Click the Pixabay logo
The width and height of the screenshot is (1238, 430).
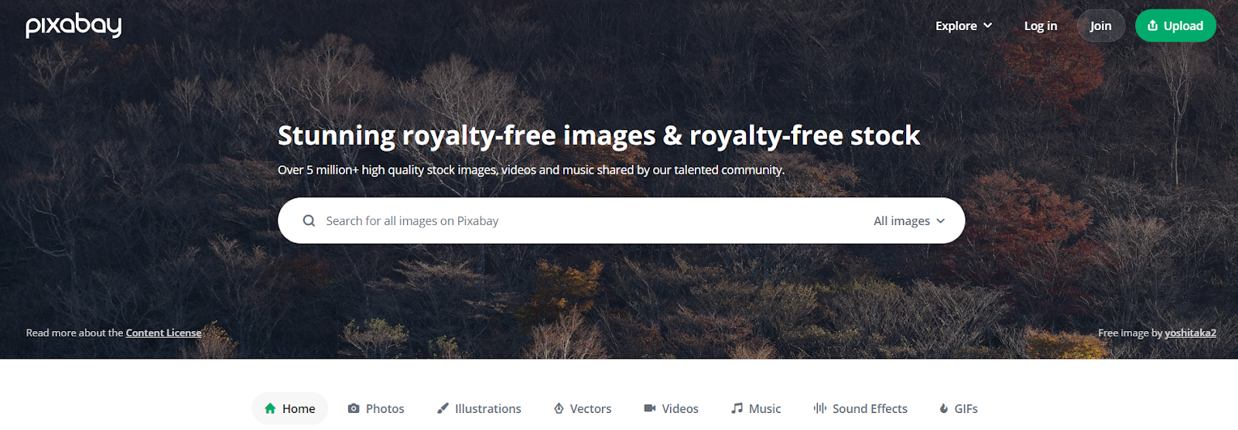[74, 26]
